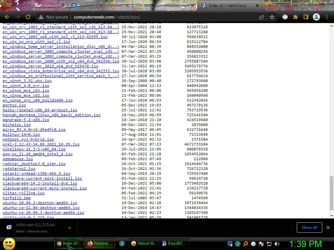Click the scrollbar down arrow
The image size is (334, 250).
(331, 216)
